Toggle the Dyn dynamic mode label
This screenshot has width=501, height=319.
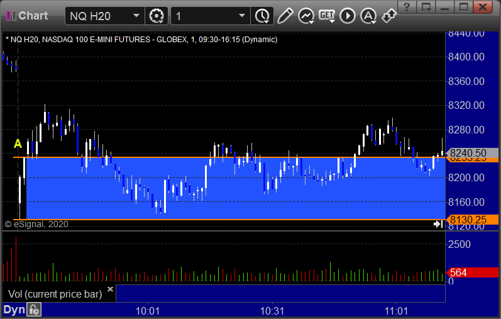(14, 310)
